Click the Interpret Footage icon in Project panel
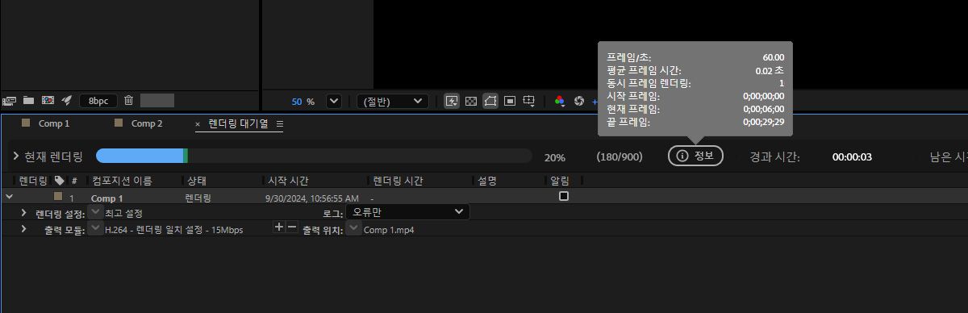The width and height of the screenshot is (968, 313). click(x=10, y=101)
